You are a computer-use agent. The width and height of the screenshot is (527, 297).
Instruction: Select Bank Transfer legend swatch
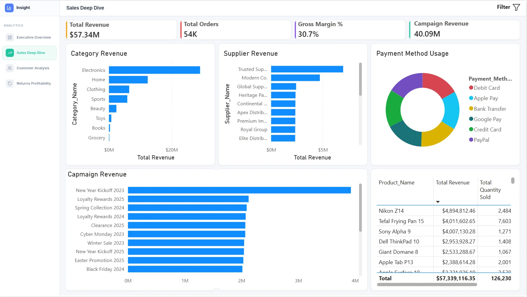tap(471, 109)
